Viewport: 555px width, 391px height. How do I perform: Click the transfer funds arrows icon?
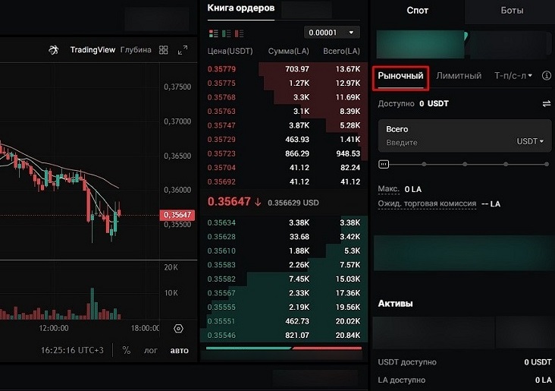pos(546,103)
